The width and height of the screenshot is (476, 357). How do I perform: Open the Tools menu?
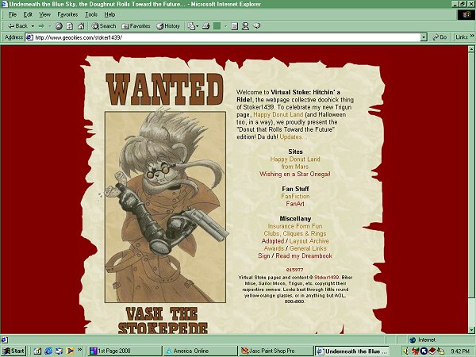click(90, 14)
